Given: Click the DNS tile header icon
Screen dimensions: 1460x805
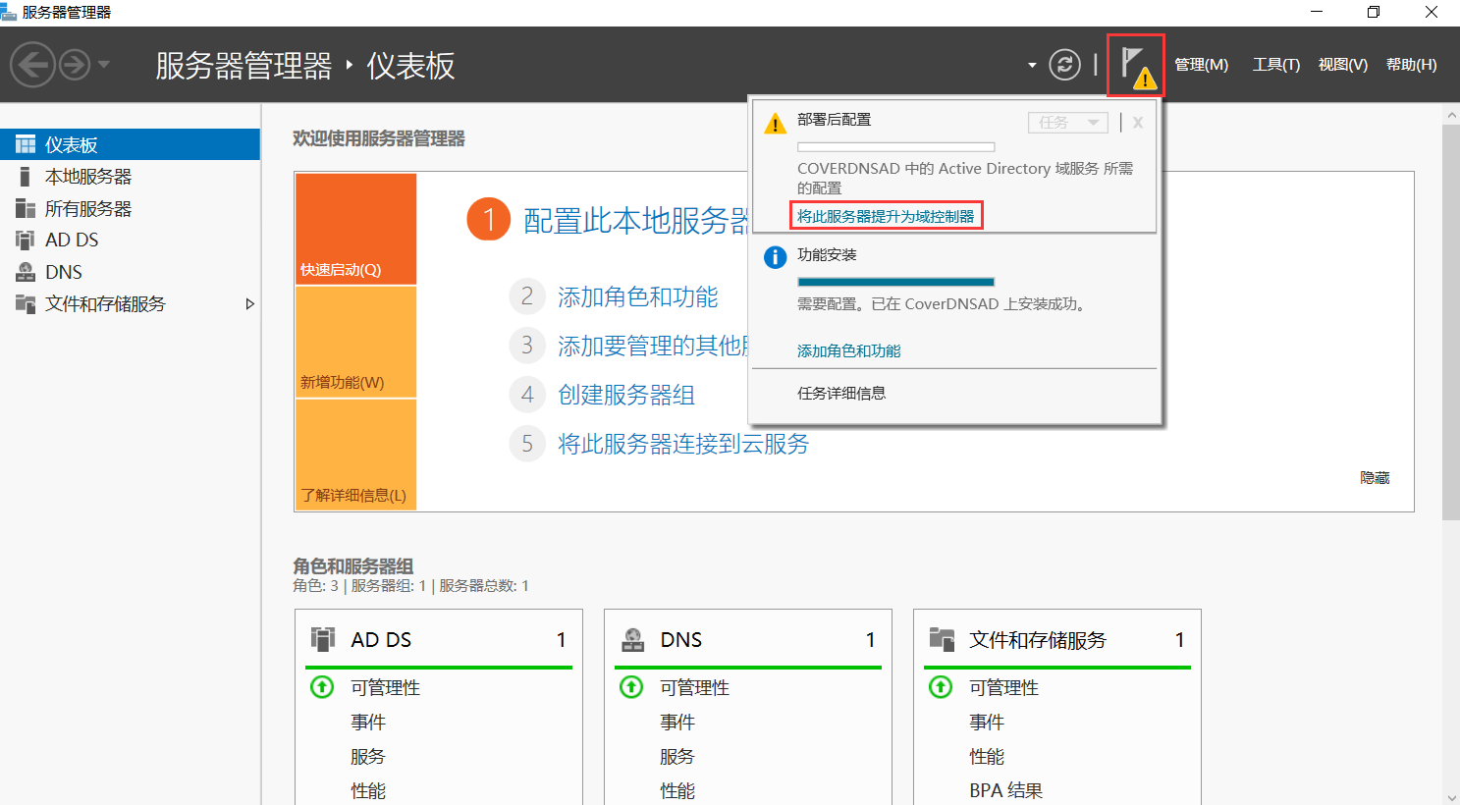Looking at the screenshot, I should tap(633, 640).
